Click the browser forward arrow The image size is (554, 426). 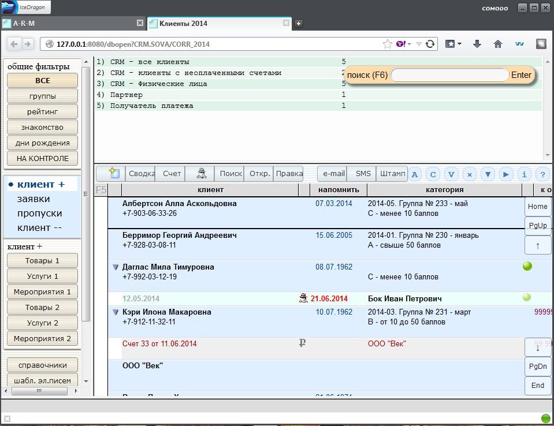pos(27,44)
